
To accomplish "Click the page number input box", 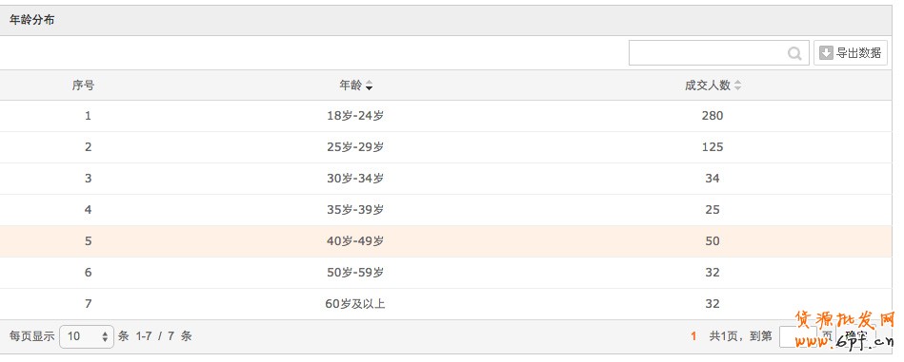I will click(x=797, y=336).
